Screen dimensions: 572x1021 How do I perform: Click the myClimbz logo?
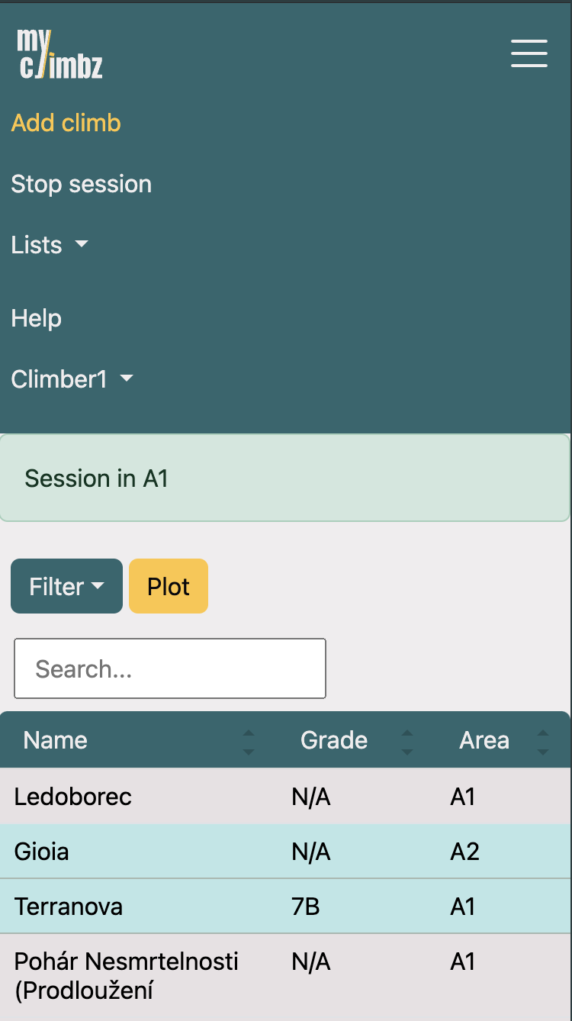(x=59, y=53)
